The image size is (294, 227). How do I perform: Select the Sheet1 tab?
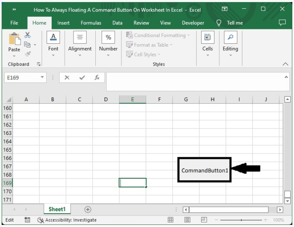tap(57, 209)
